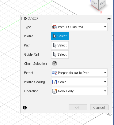Click the OK button
This screenshot has height=125, width=114.
coord(78,107)
